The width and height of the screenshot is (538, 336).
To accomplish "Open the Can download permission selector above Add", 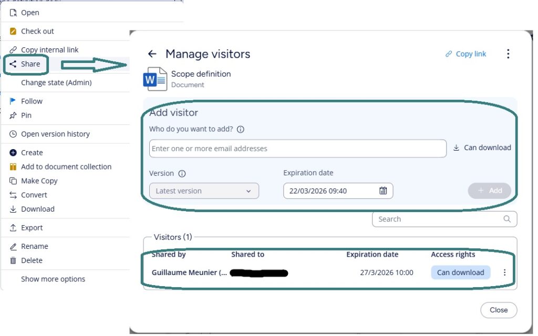I will 482,148.
